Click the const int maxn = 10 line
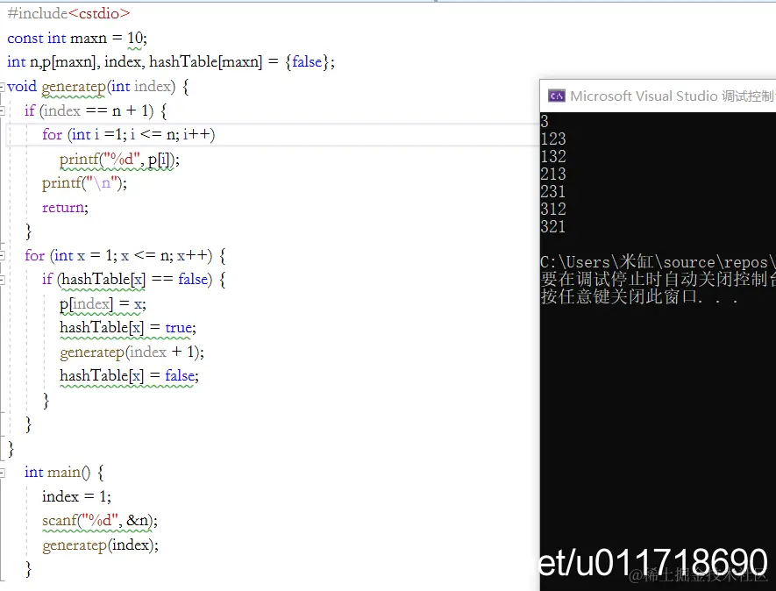The image size is (776, 591). click(x=77, y=38)
